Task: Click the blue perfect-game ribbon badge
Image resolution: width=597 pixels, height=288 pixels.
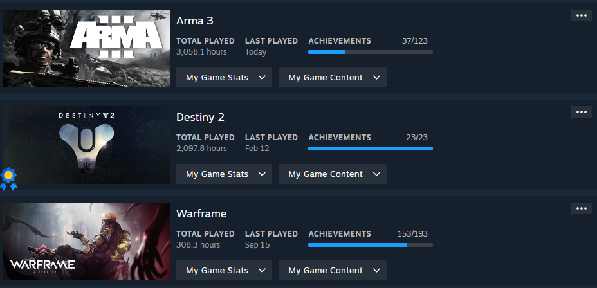Action: pos(8,179)
